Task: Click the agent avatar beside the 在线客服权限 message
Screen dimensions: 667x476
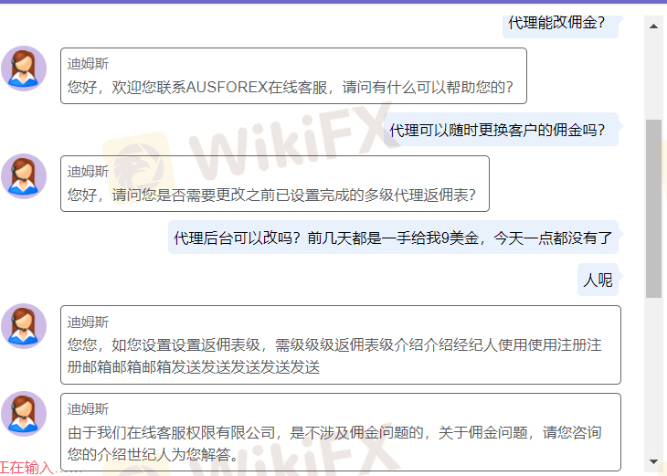Action: tap(24, 414)
